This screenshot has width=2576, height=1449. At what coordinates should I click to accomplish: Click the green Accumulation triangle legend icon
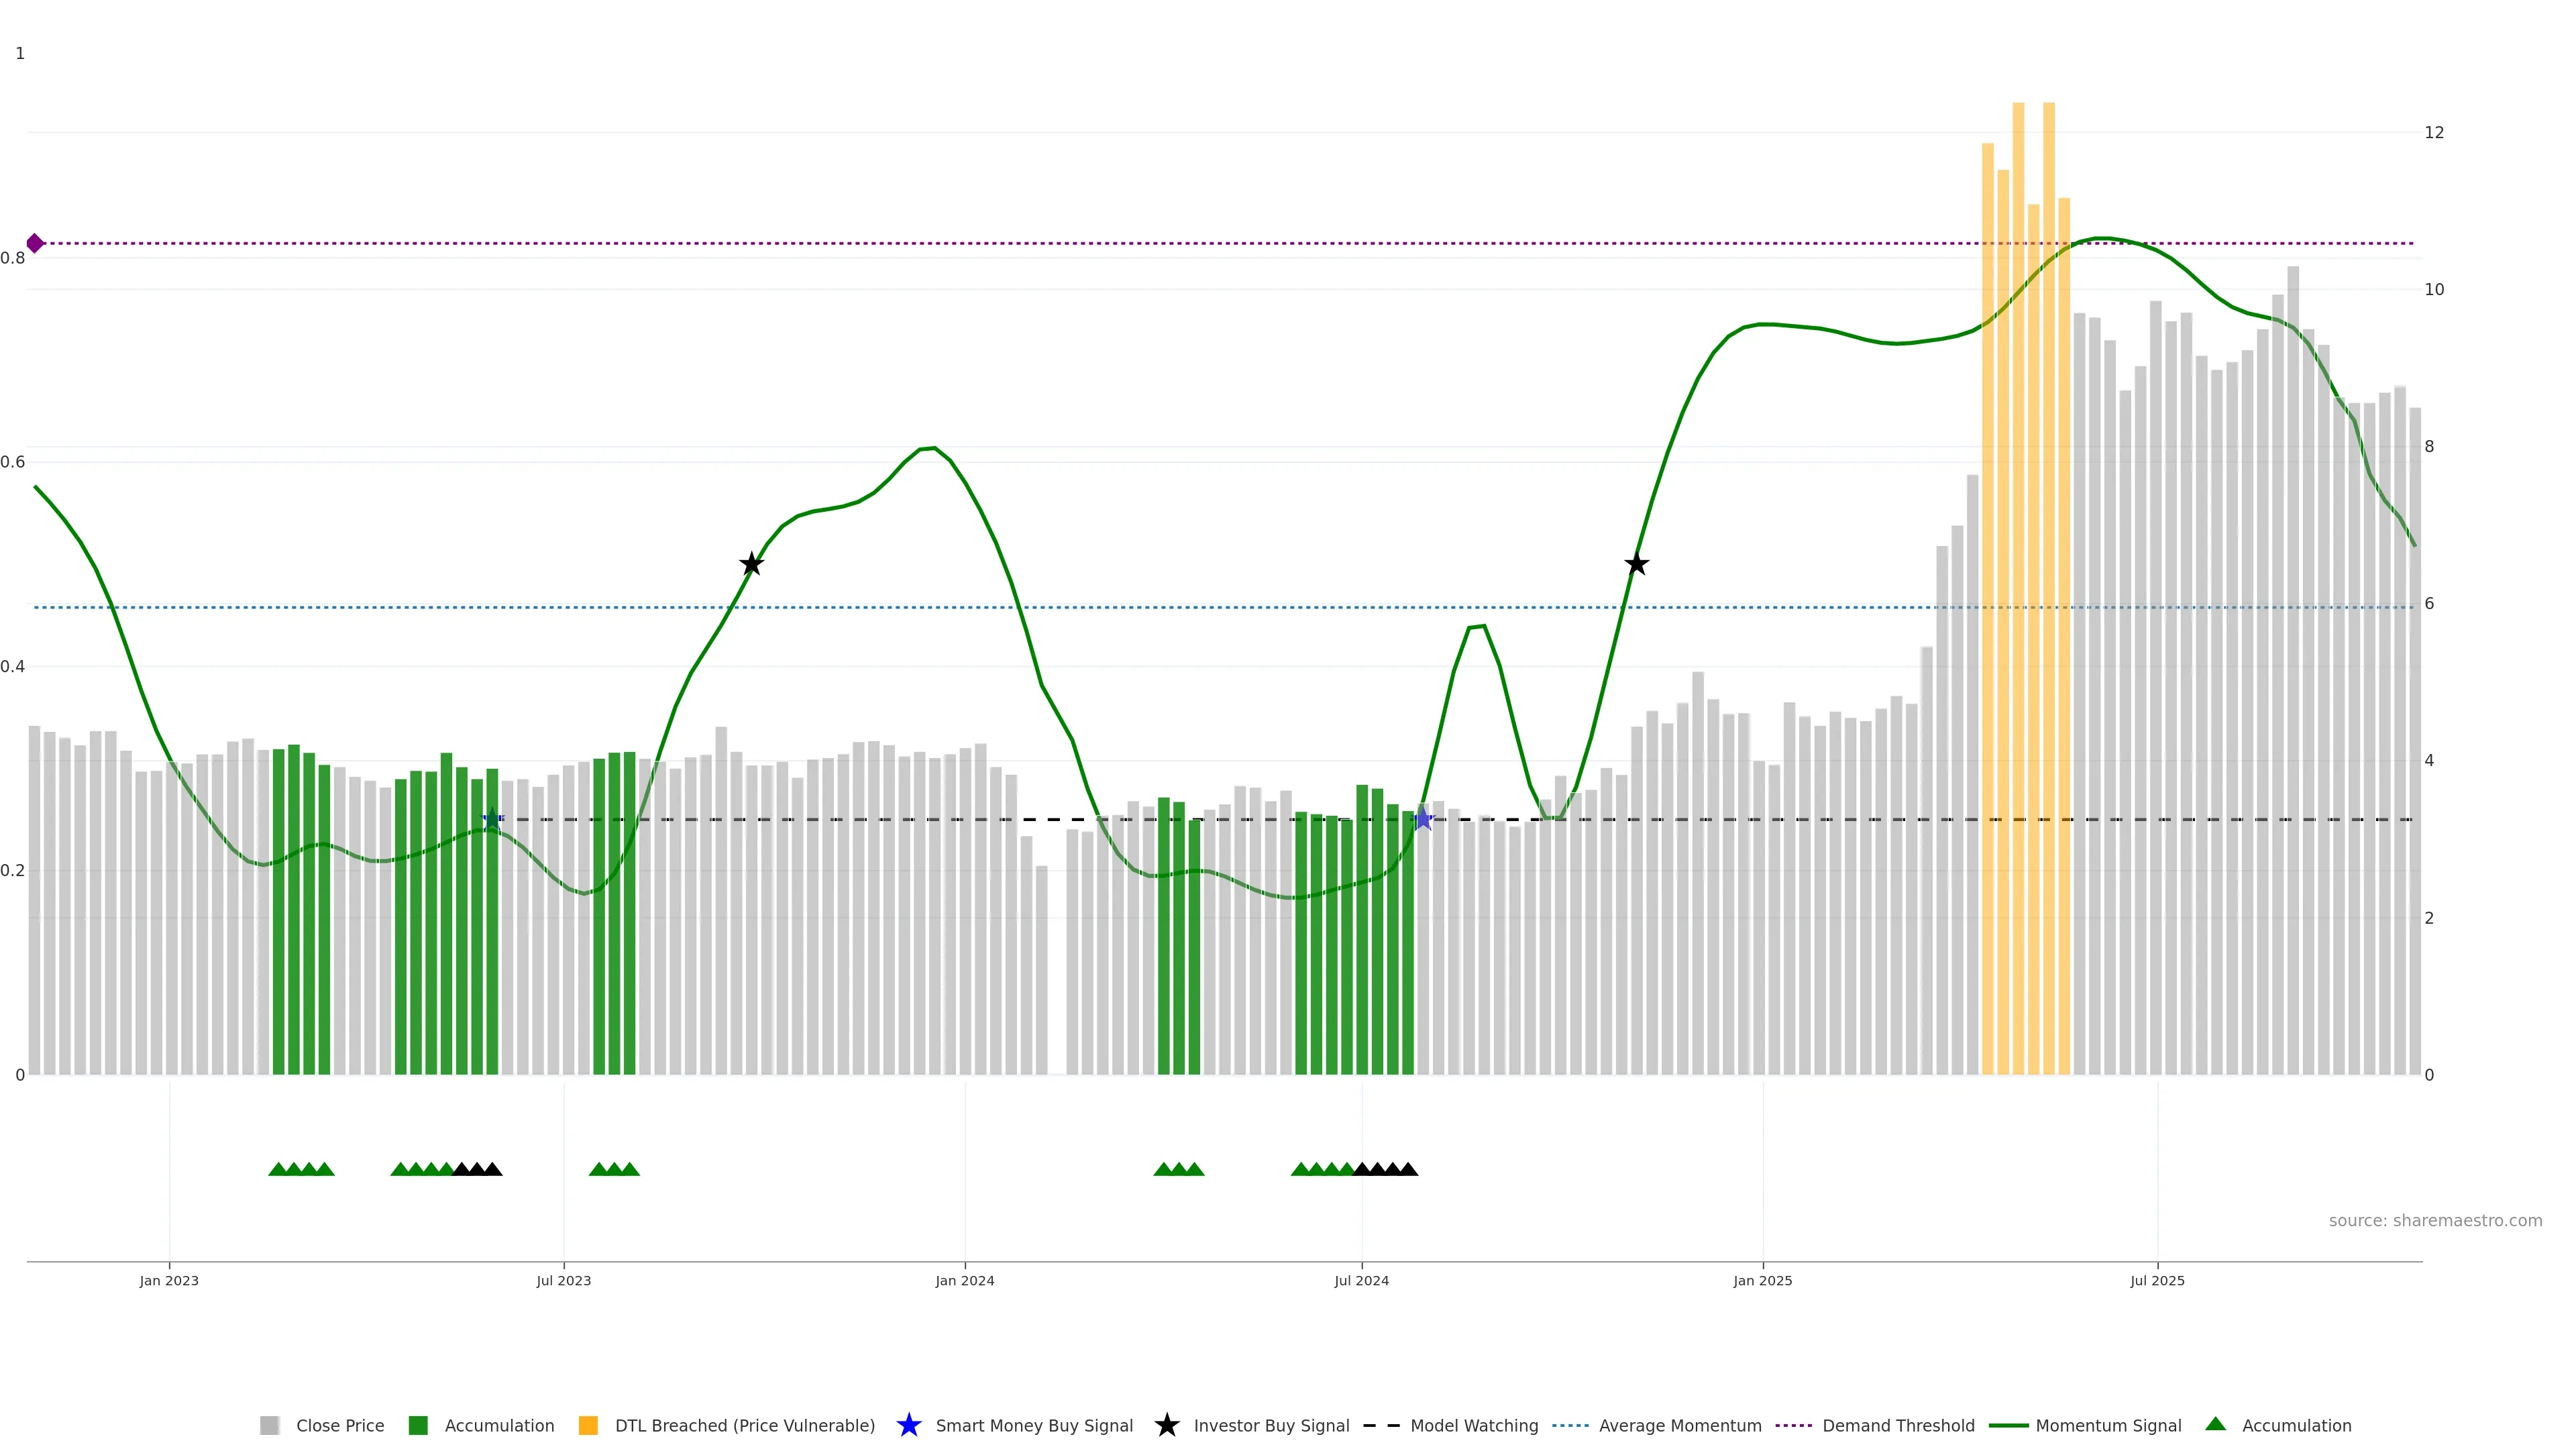[x=2215, y=1424]
